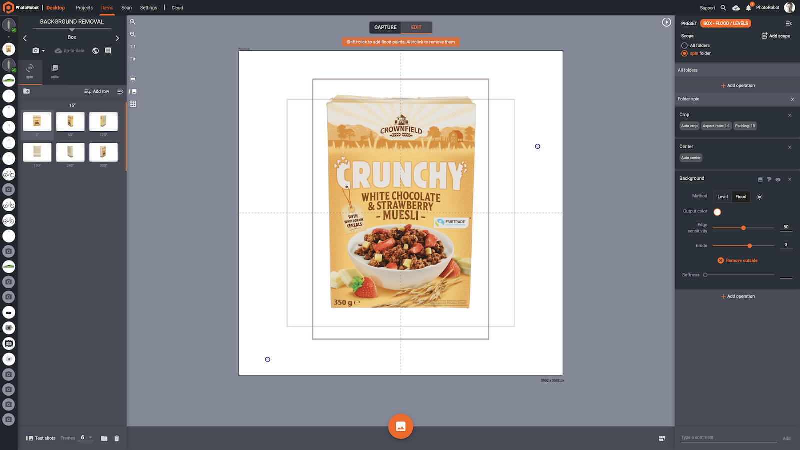Open the camera settings dropdown arrow
800x450 pixels.
pyautogui.click(x=44, y=50)
